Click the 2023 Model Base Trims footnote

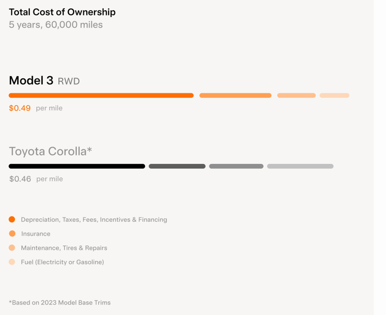tap(60, 302)
